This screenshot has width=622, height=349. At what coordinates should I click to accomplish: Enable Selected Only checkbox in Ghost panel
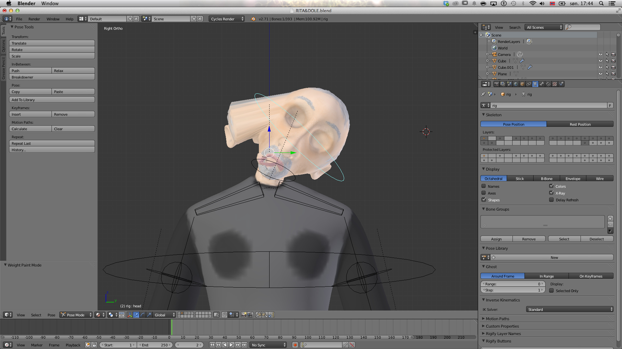551,291
